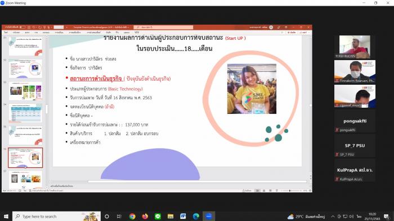Click inside the PowerPoint search box
Screen dimensions: 394x221
click(x=163, y=27)
